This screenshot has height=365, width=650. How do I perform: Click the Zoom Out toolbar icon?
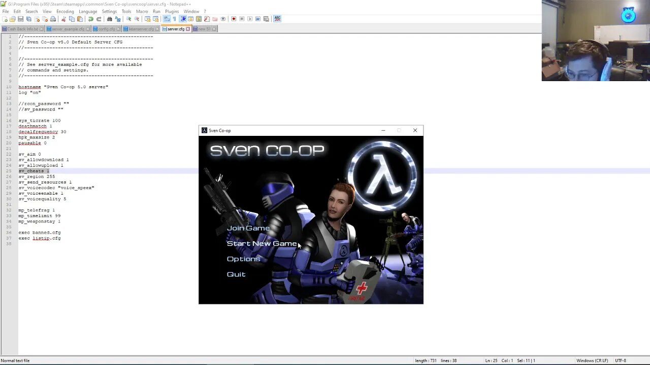tap(137, 19)
